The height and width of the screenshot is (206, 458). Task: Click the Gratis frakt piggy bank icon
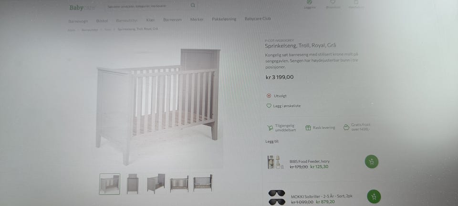point(346,127)
